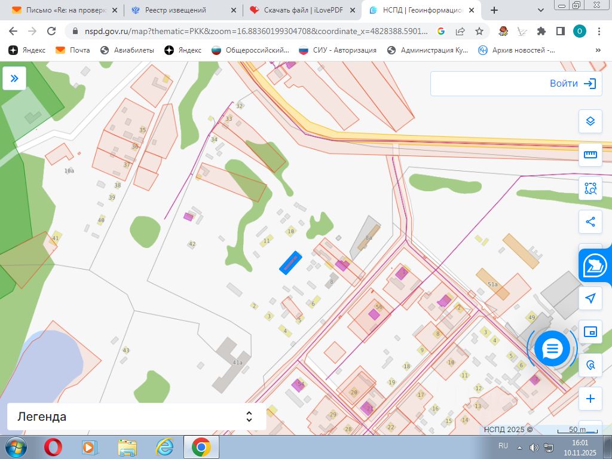Bookmark this page with star
The height and width of the screenshot is (459, 612).
pos(479,31)
